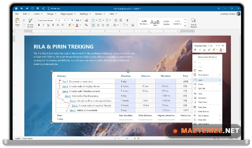Click the increase font size plus button

[72, 20]
